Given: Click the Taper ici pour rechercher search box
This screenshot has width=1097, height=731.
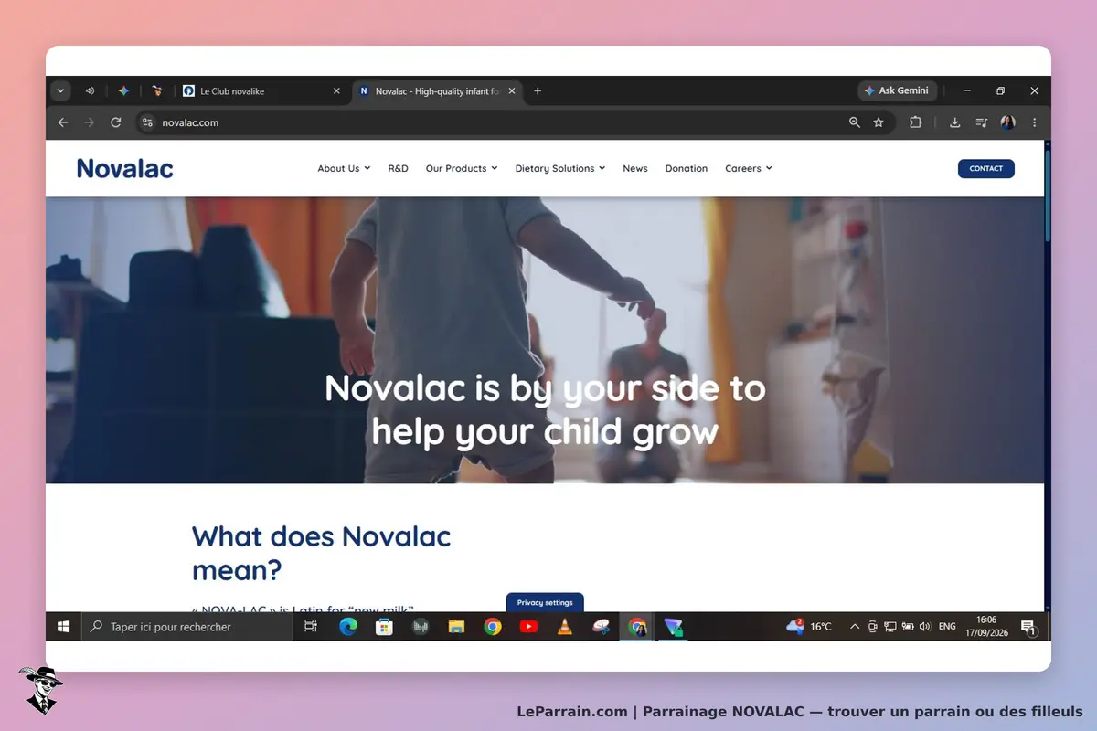Looking at the screenshot, I should click(187, 627).
